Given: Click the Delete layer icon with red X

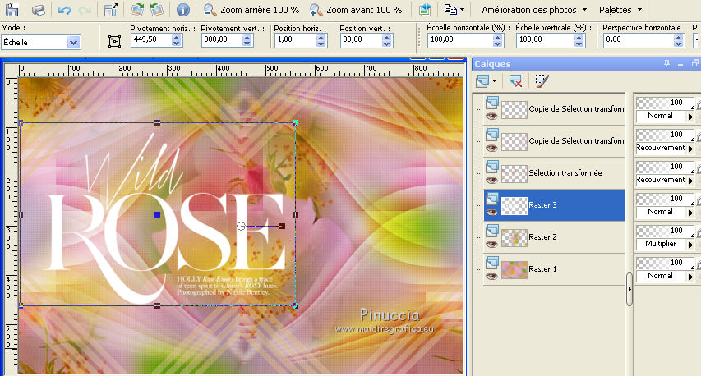Looking at the screenshot, I should 515,80.
